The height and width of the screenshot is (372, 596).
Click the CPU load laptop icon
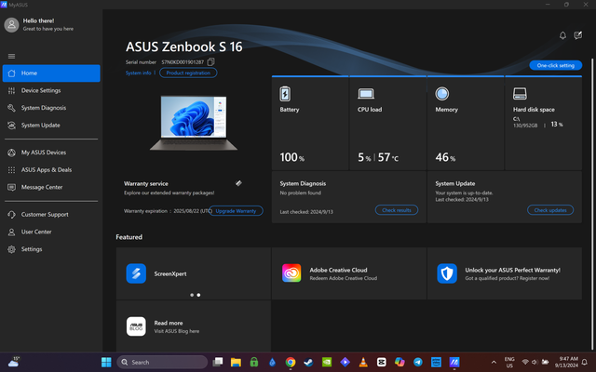366,94
